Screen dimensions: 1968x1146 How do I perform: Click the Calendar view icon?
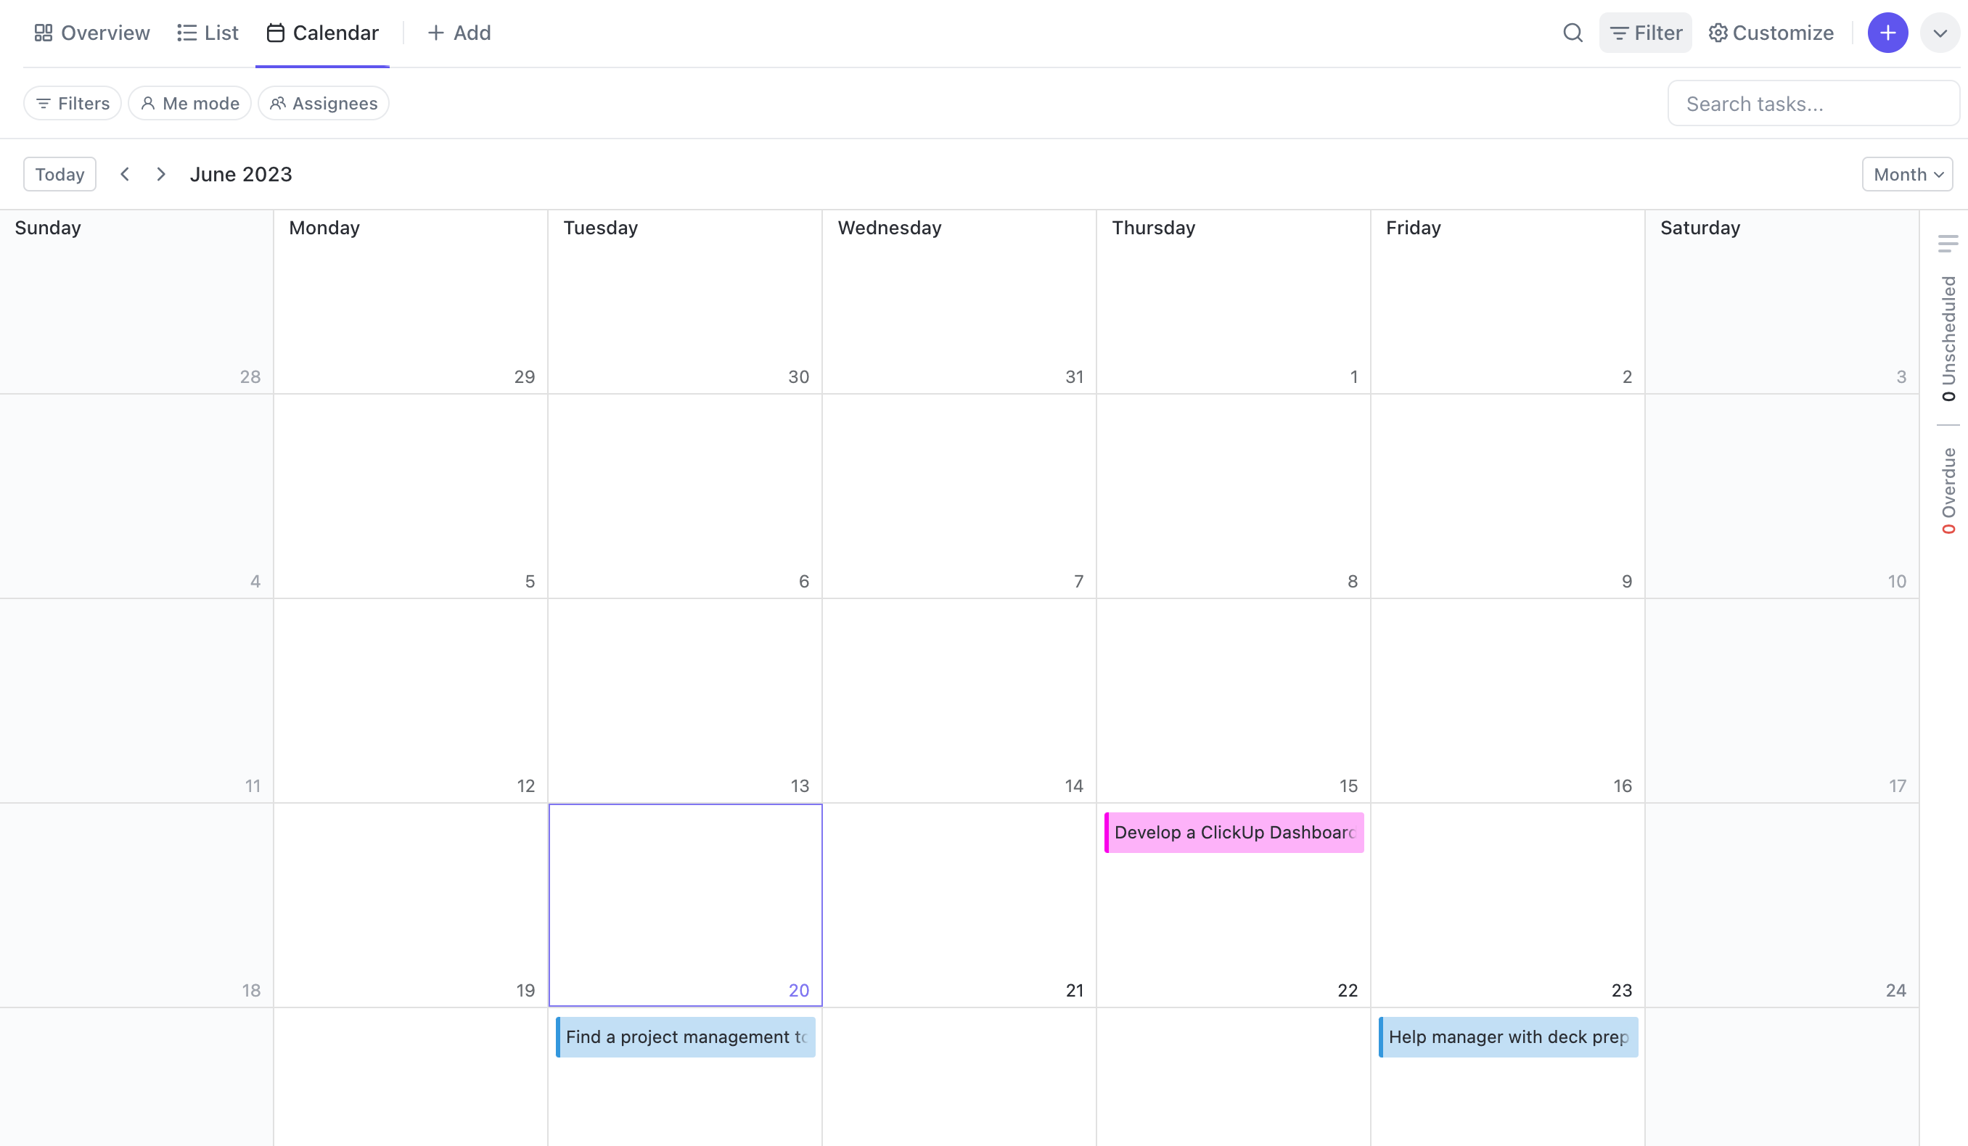(x=274, y=33)
